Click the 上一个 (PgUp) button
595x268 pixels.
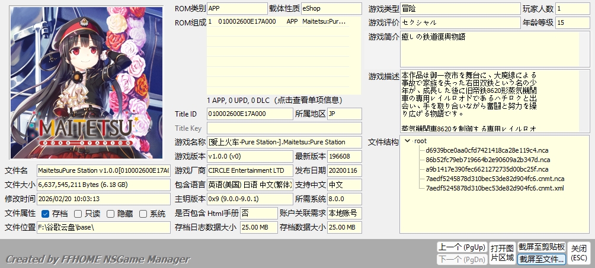pyautogui.click(x=461, y=247)
